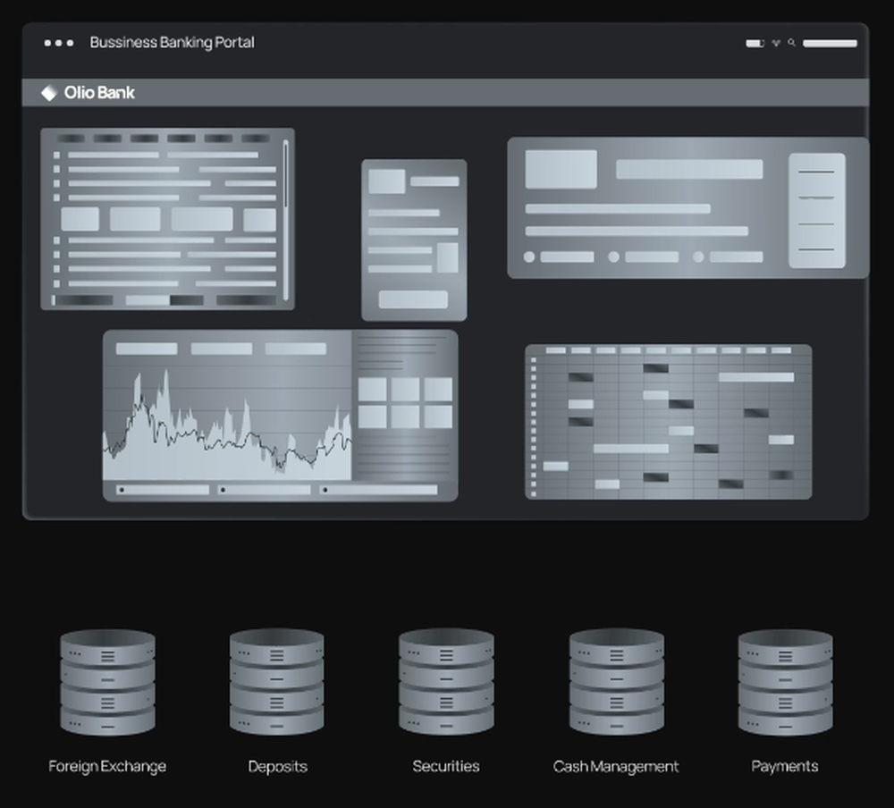Select the first radio option in the statement card
Viewport: 894px width, 808px height.
[529, 257]
